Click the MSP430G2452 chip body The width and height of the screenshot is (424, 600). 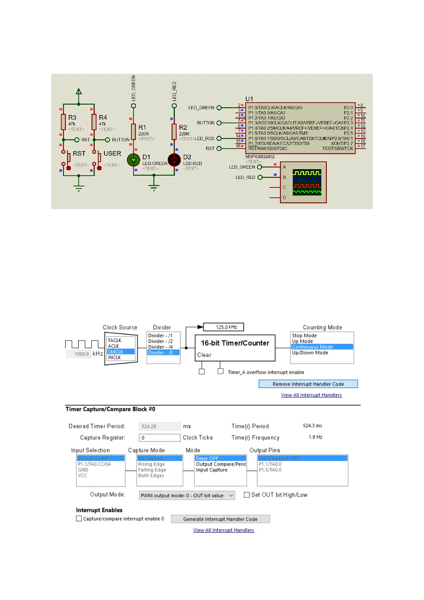(x=300, y=128)
